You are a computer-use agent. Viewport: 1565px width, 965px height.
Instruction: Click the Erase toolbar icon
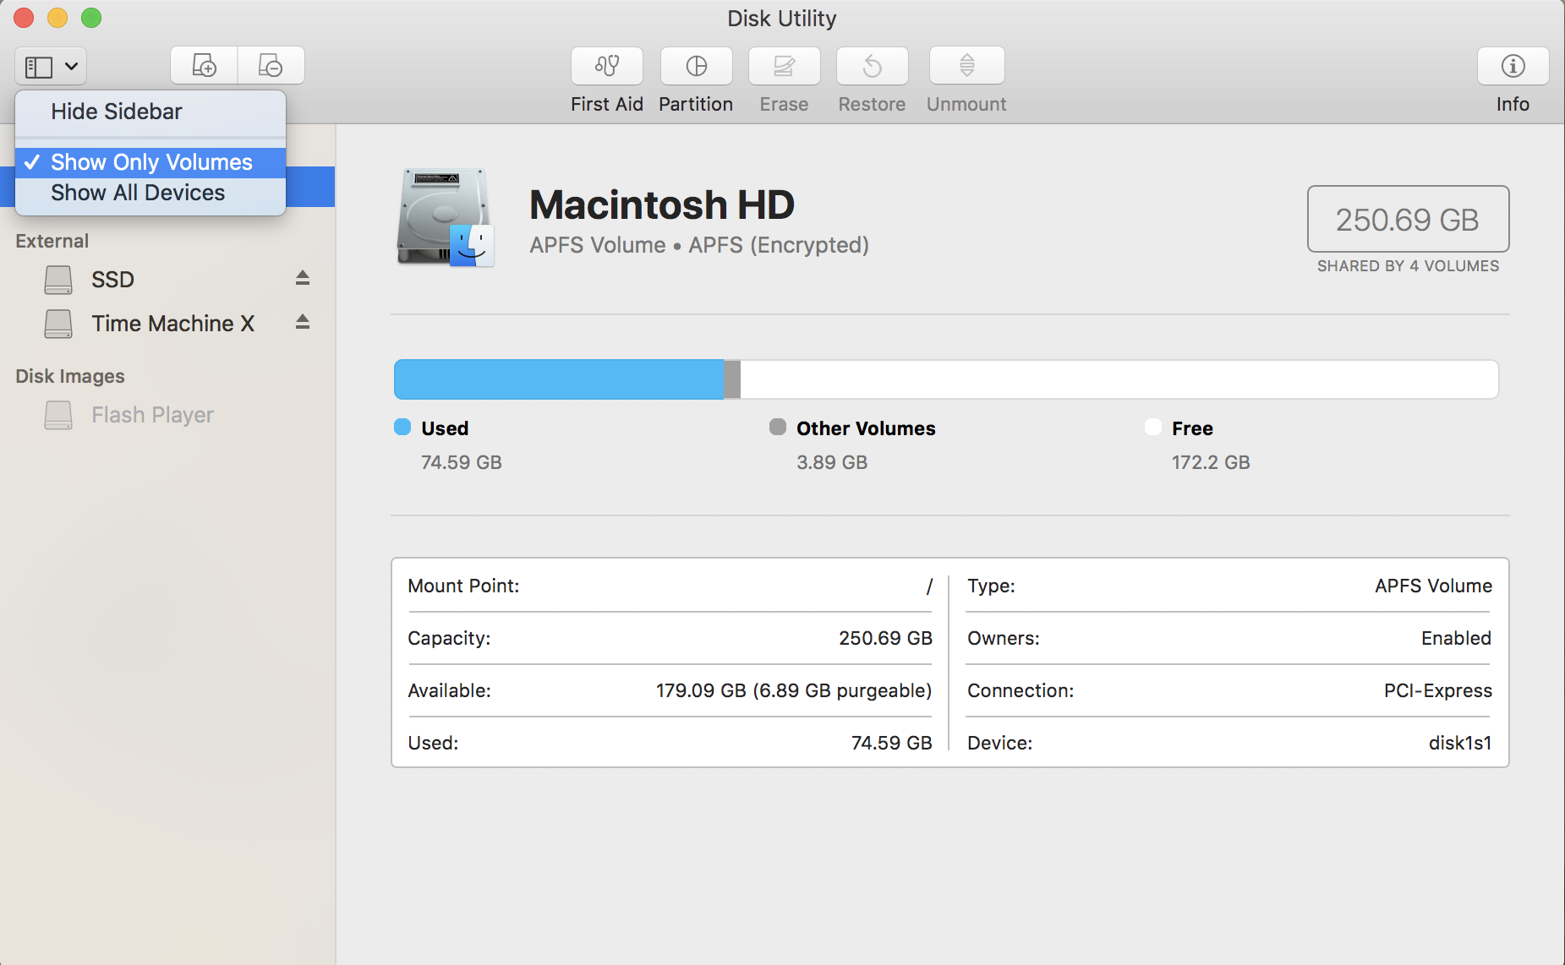pyautogui.click(x=784, y=66)
